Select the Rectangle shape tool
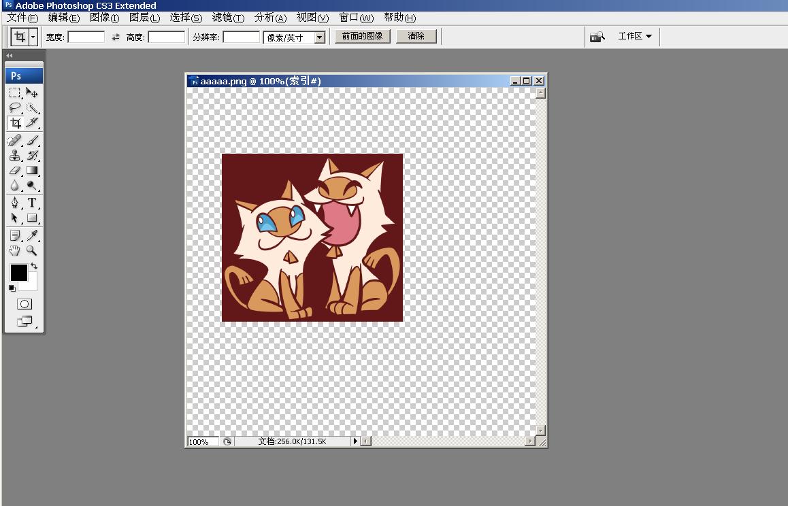The height and width of the screenshot is (506, 788). point(32,218)
